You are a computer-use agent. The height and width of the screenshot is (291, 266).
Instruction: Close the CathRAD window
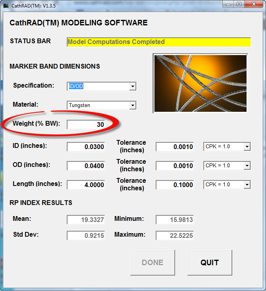point(254,4)
